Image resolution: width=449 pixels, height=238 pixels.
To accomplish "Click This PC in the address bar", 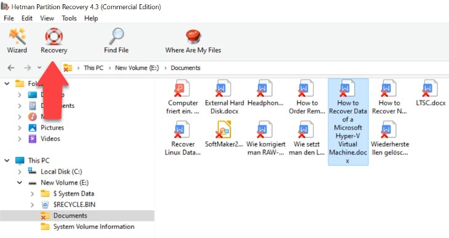I will (93, 67).
